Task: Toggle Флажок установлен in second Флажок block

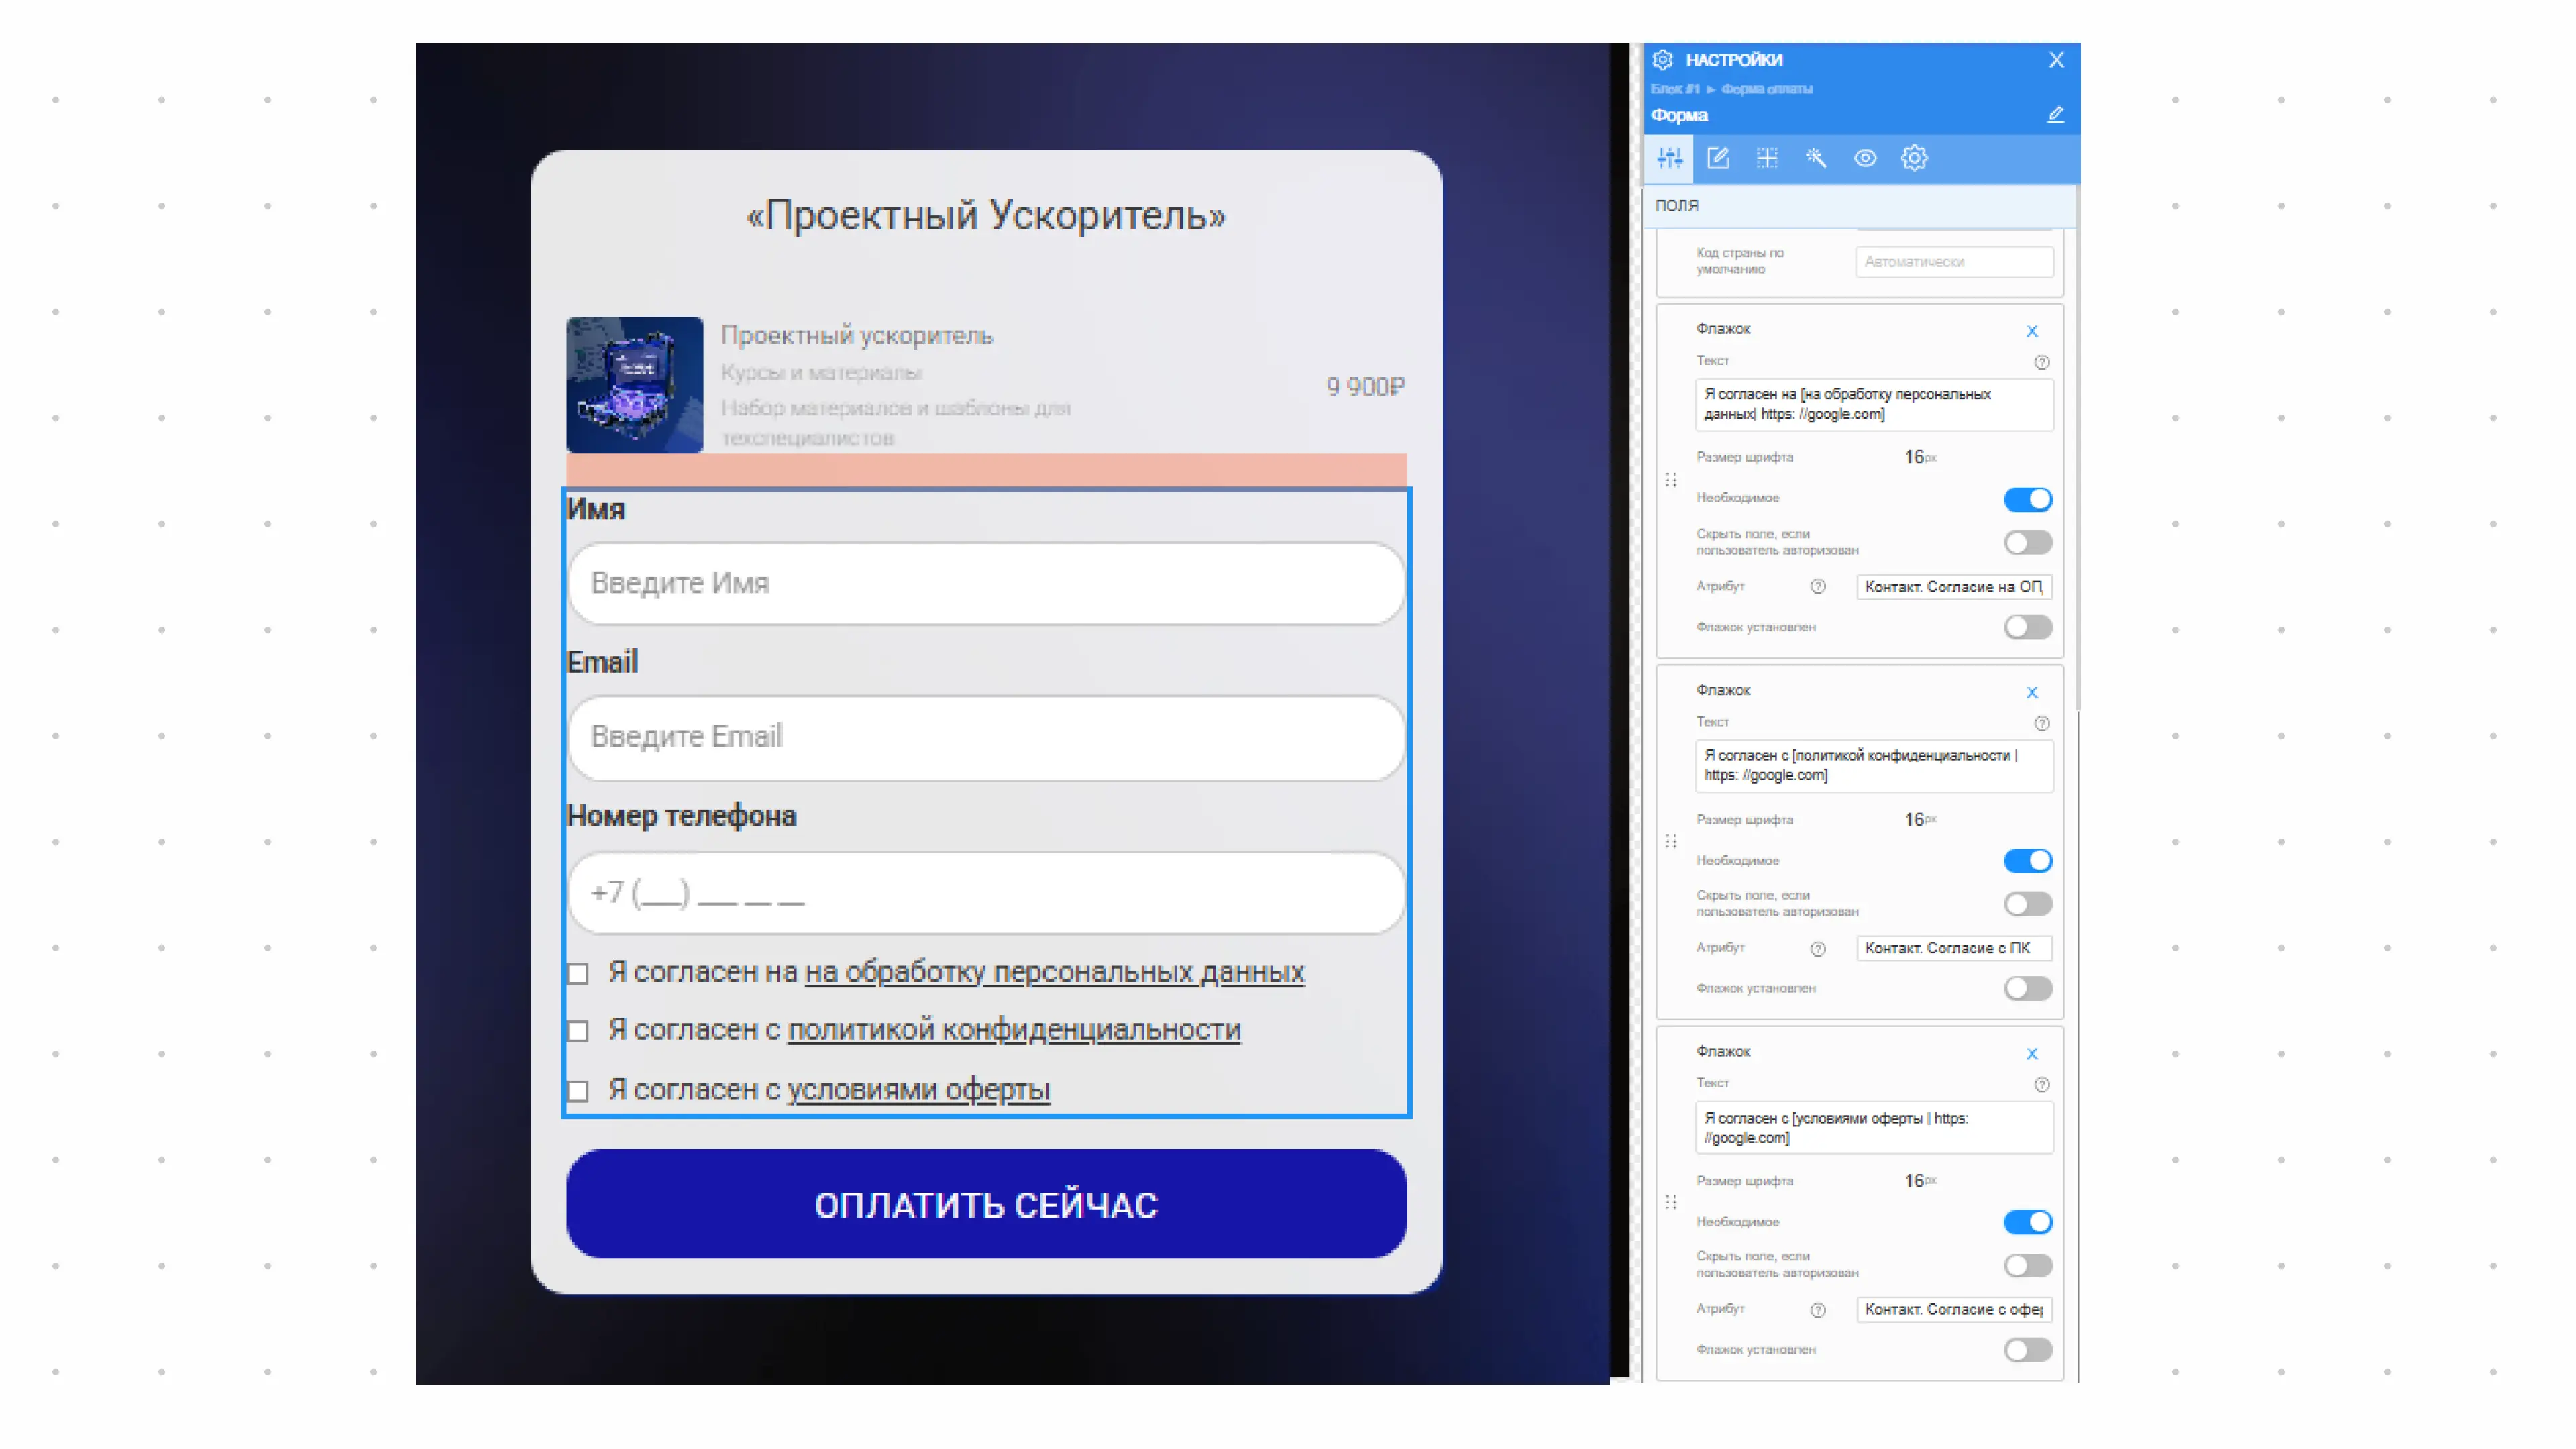Action: click(2027, 988)
